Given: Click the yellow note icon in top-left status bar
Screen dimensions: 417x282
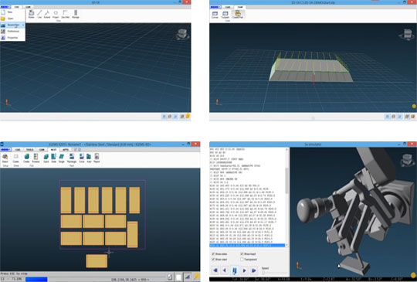Looking at the screenshot, I should pyautogui.click(x=188, y=116).
